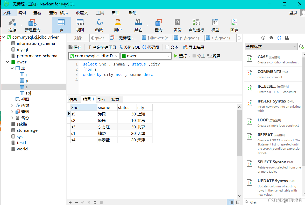This screenshot has height=205, width=305.
Task: Select table spj in tree
Action: (28, 93)
